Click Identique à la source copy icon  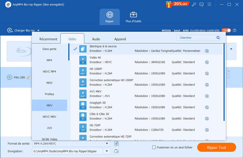[x=83, y=49]
